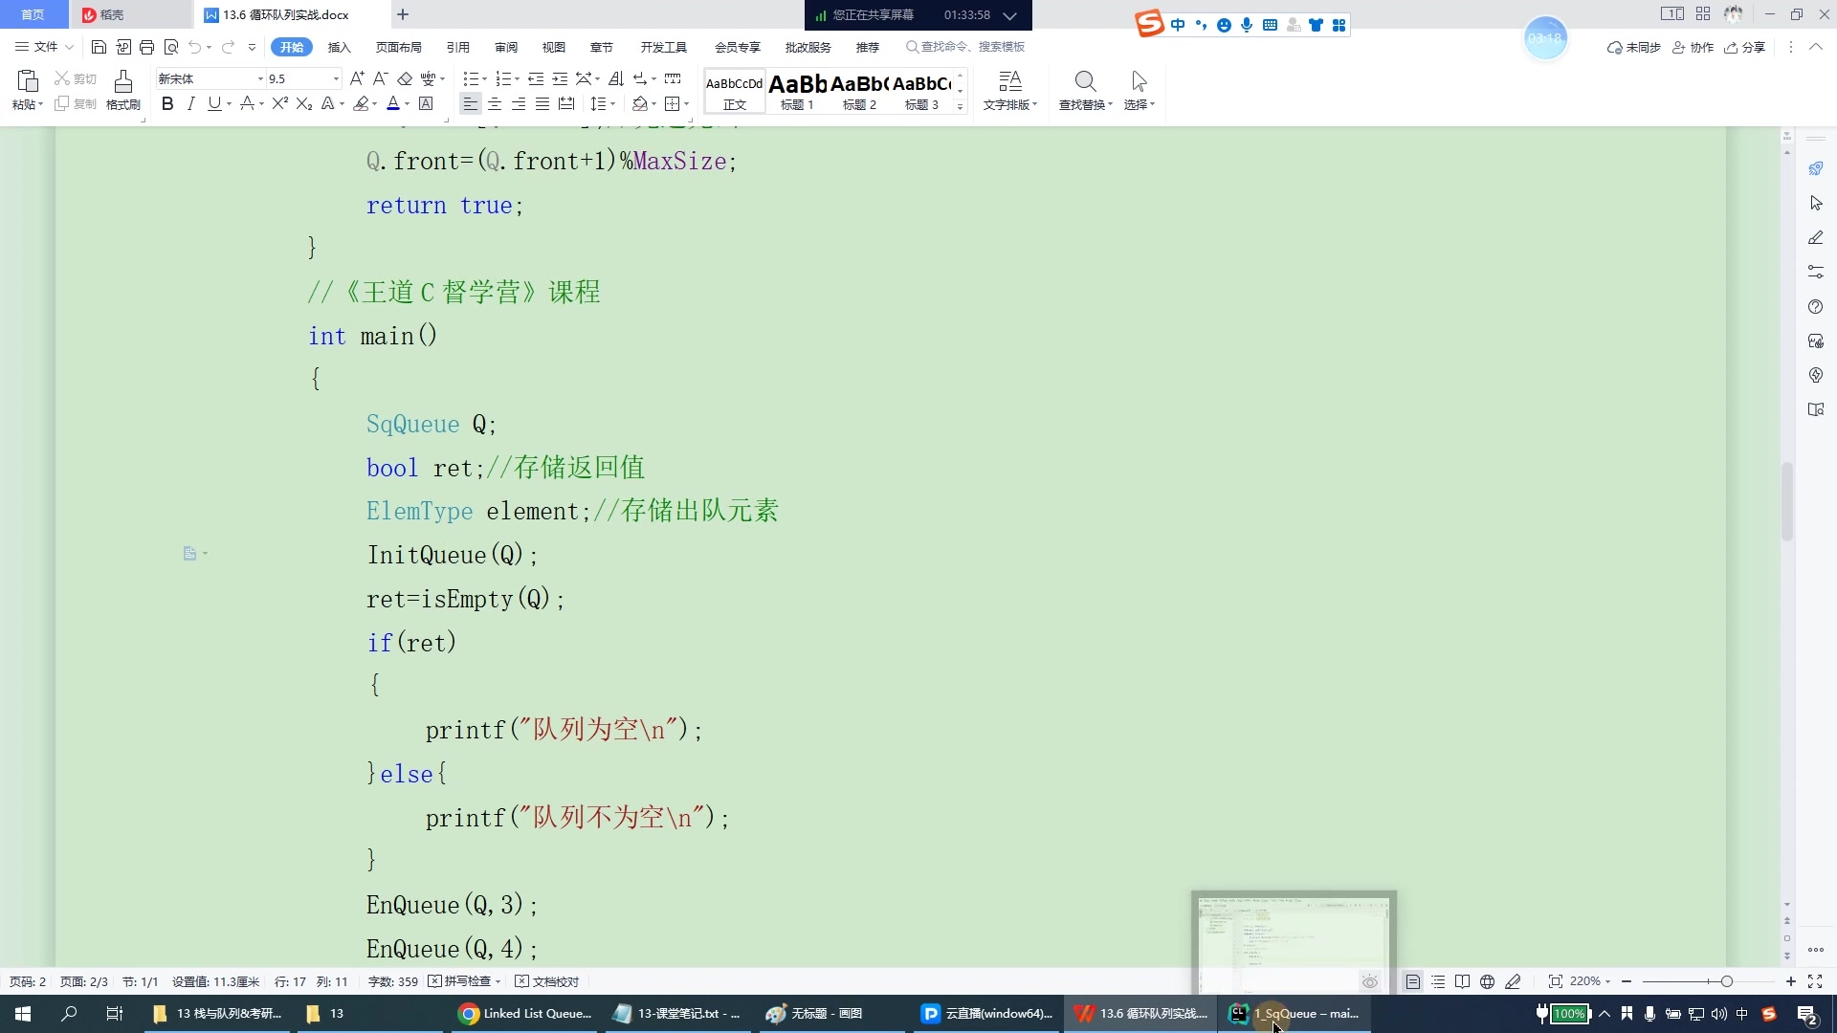1837x1033 pixels.
Task: Click the center alignment icon
Action: 495,103
